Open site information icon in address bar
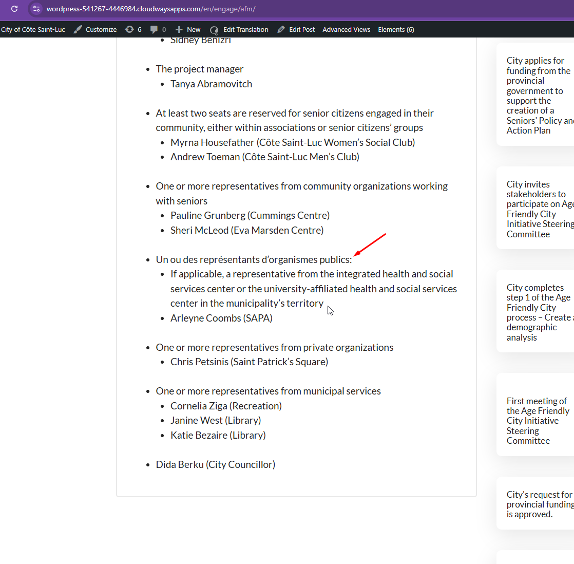Viewport: 574px width, 564px height. click(x=36, y=9)
